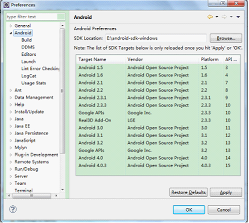Clear the filter text field icon
Image resolution: width=249 pixels, height=223 pixels.
tap(61, 17)
